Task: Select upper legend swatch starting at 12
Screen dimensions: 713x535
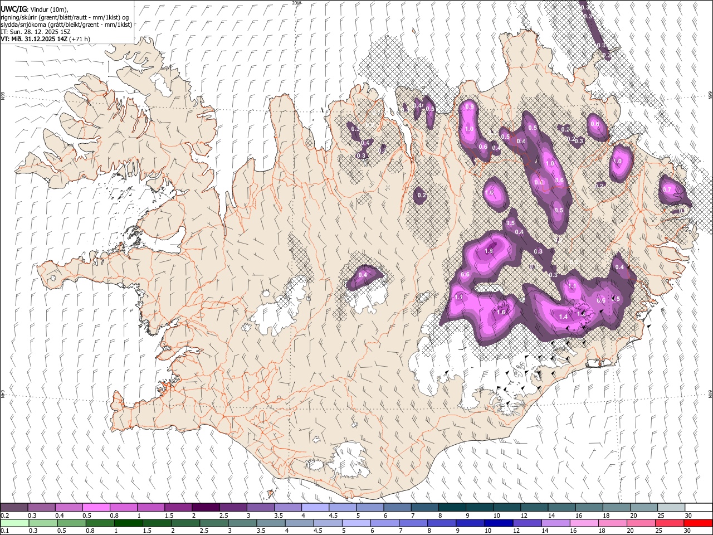Action: pos(534,508)
